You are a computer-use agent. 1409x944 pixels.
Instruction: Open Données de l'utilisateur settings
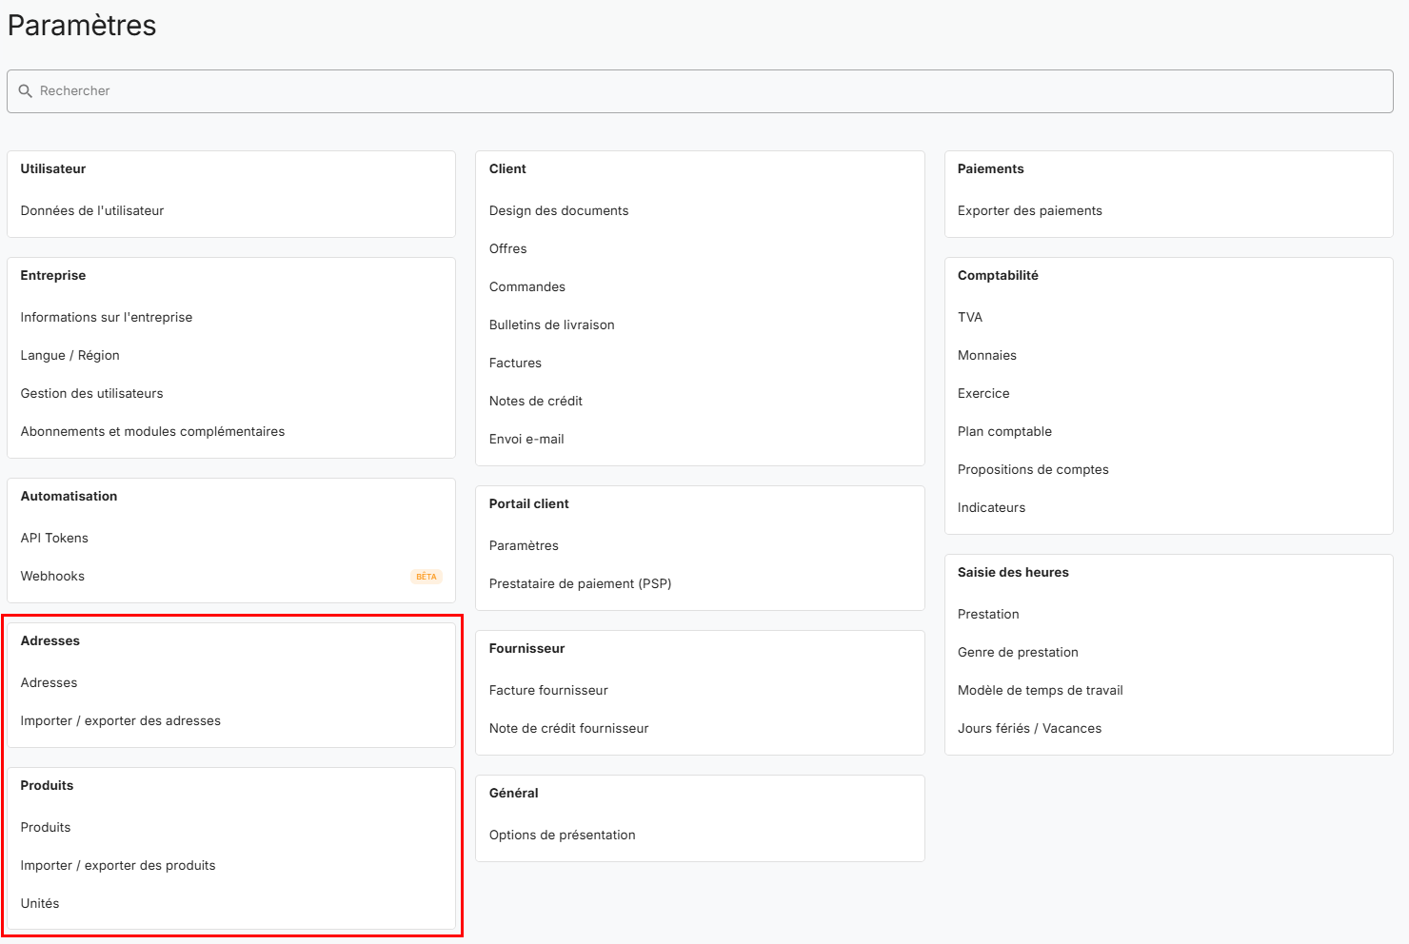pos(92,211)
